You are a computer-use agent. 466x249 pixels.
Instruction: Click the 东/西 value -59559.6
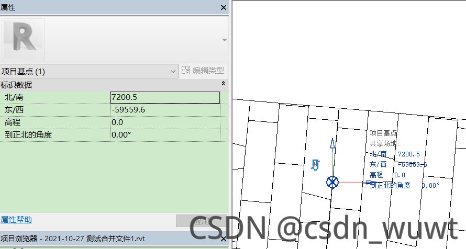tap(165, 110)
